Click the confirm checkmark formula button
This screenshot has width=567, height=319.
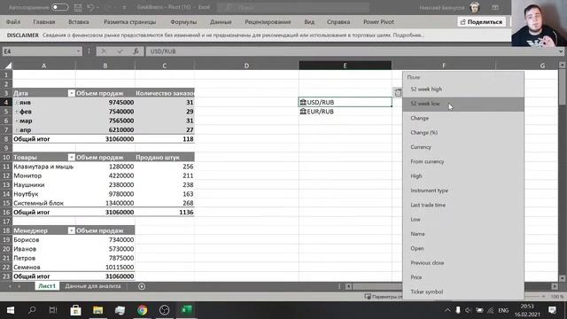pos(120,51)
